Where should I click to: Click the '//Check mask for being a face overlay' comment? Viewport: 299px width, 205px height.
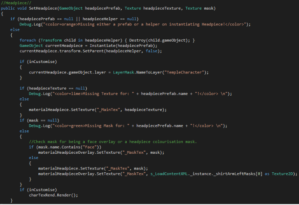tap(113, 142)
